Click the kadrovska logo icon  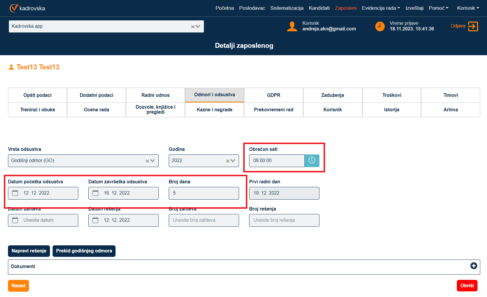[x=14, y=8]
